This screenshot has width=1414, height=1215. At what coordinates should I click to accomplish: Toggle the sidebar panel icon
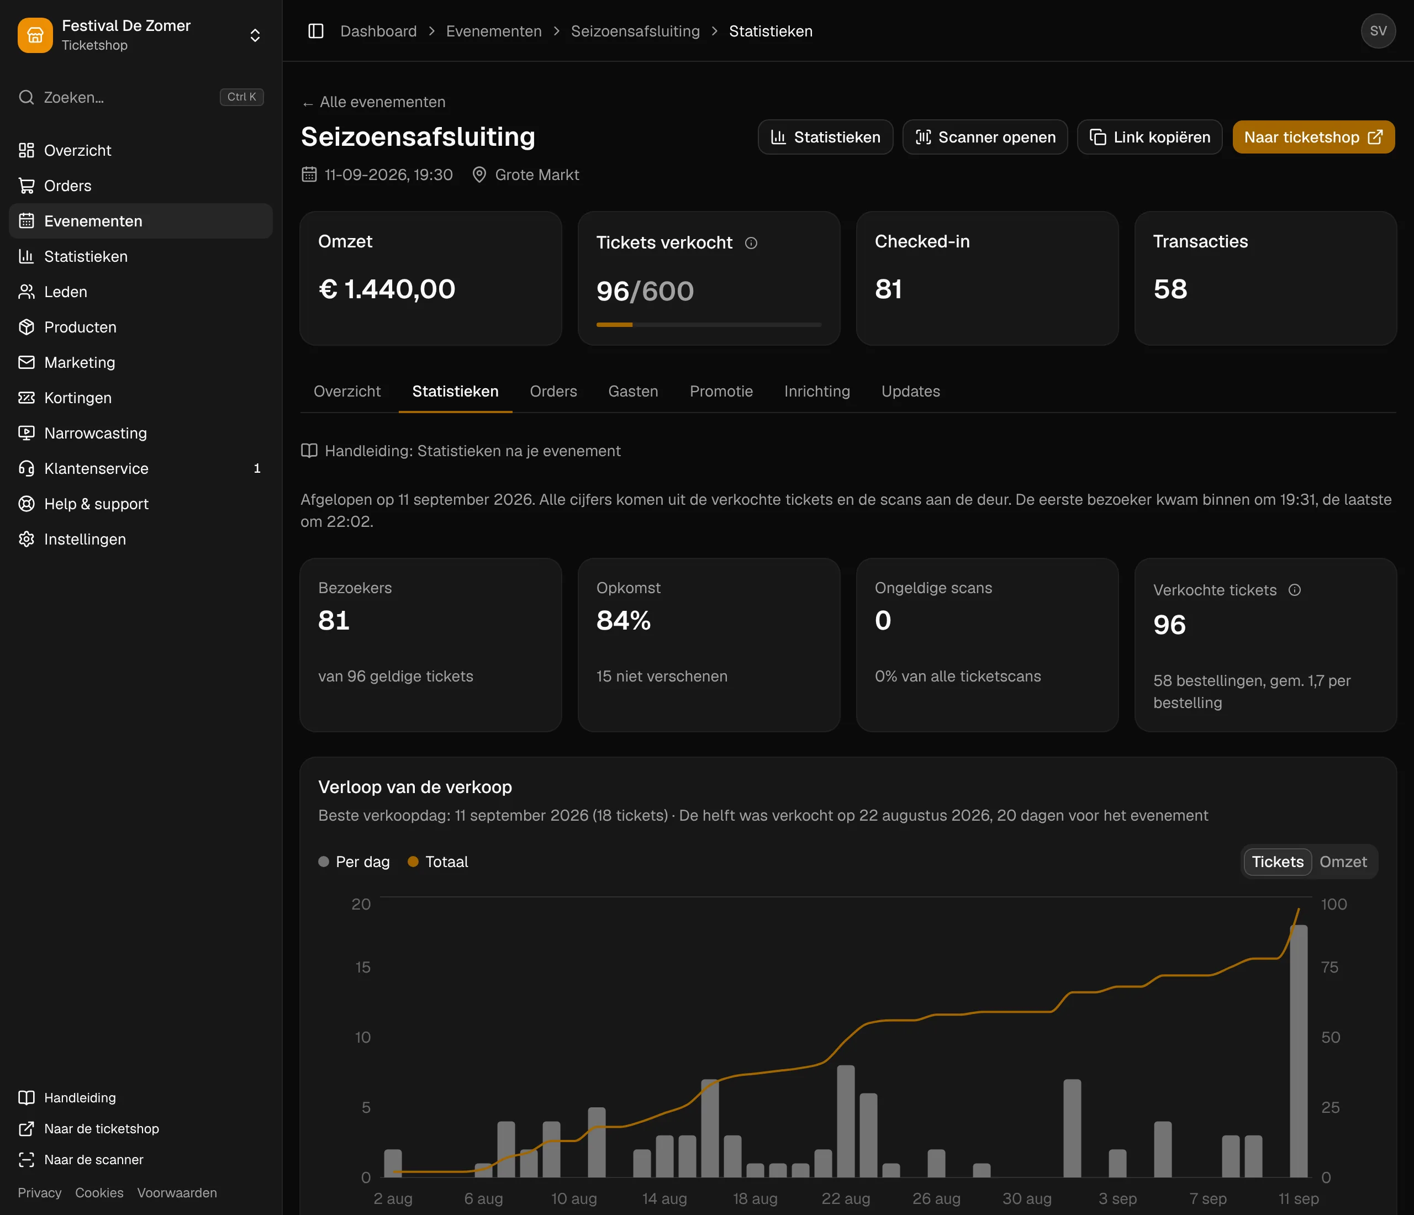[316, 31]
